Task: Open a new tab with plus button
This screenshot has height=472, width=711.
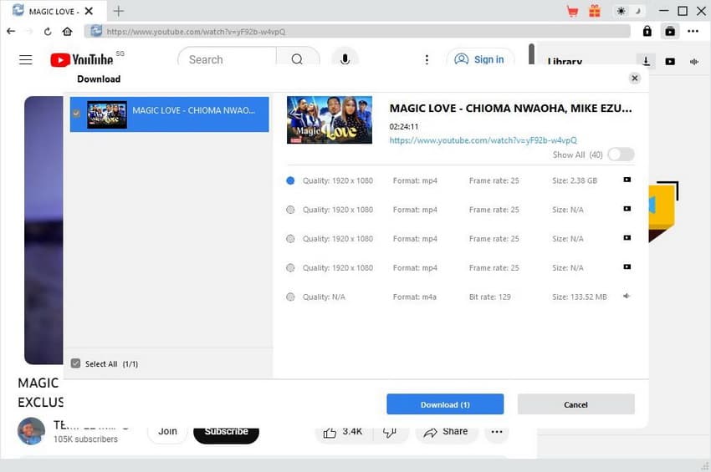Action: pos(118,11)
